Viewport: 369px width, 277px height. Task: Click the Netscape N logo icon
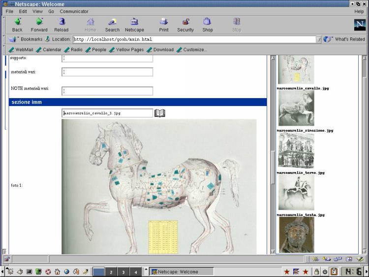pos(360,25)
